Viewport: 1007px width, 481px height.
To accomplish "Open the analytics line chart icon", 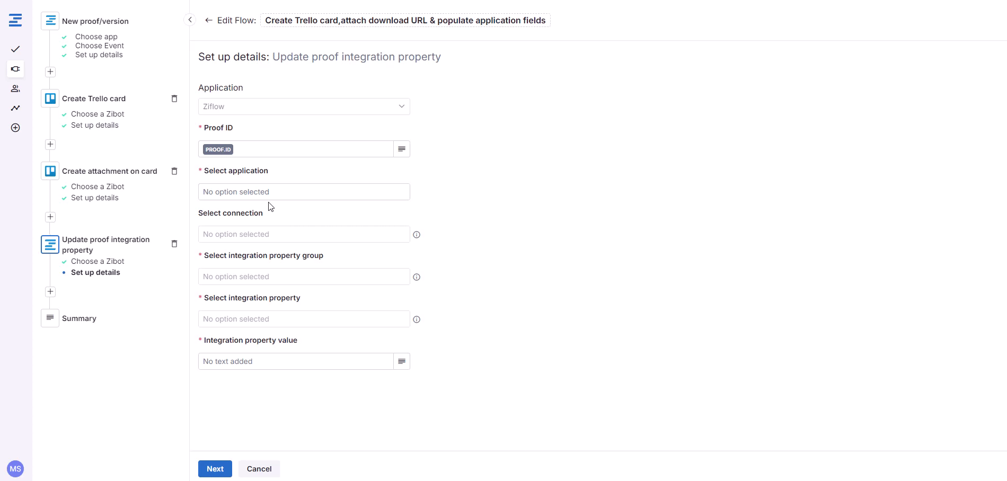I will point(15,108).
